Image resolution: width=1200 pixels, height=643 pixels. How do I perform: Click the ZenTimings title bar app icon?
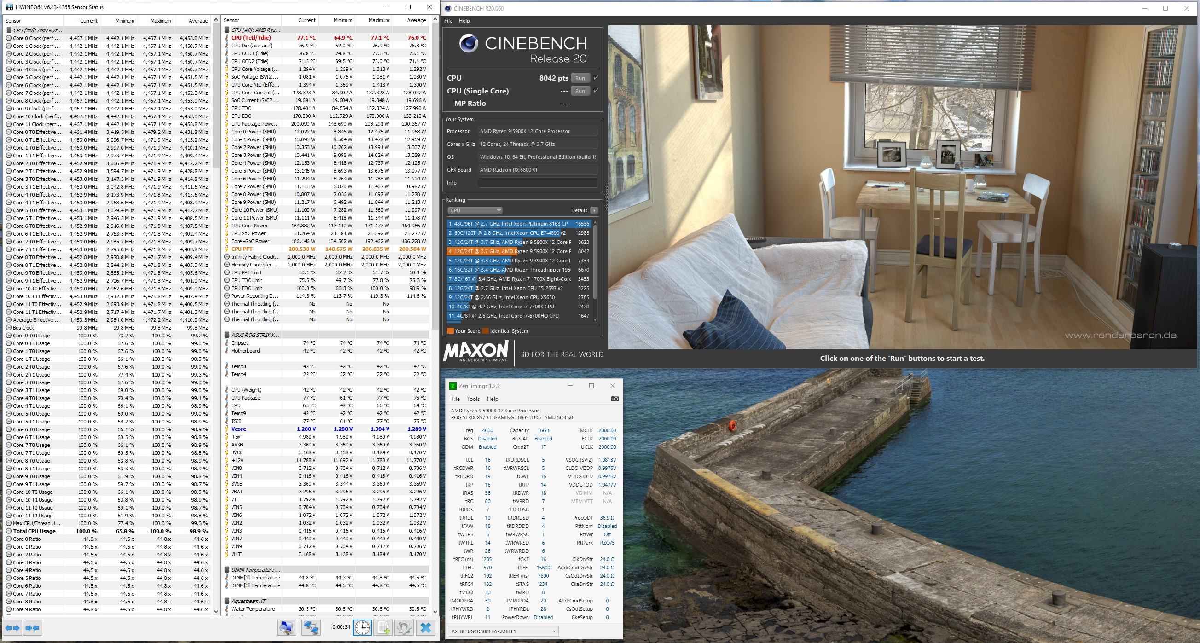pos(453,386)
